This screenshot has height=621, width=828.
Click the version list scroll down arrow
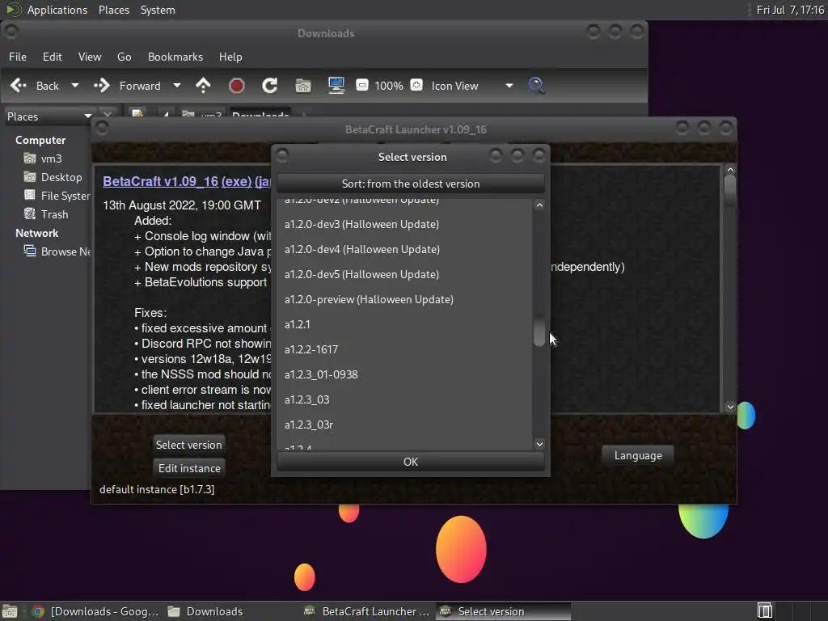539,444
